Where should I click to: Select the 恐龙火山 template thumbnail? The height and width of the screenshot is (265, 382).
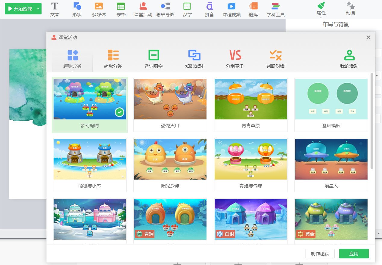tap(170, 105)
